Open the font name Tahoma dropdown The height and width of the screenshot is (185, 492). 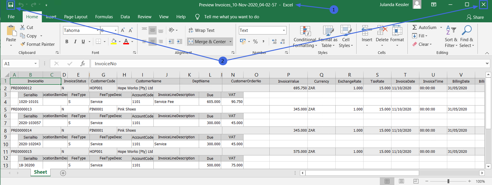point(98,30)
